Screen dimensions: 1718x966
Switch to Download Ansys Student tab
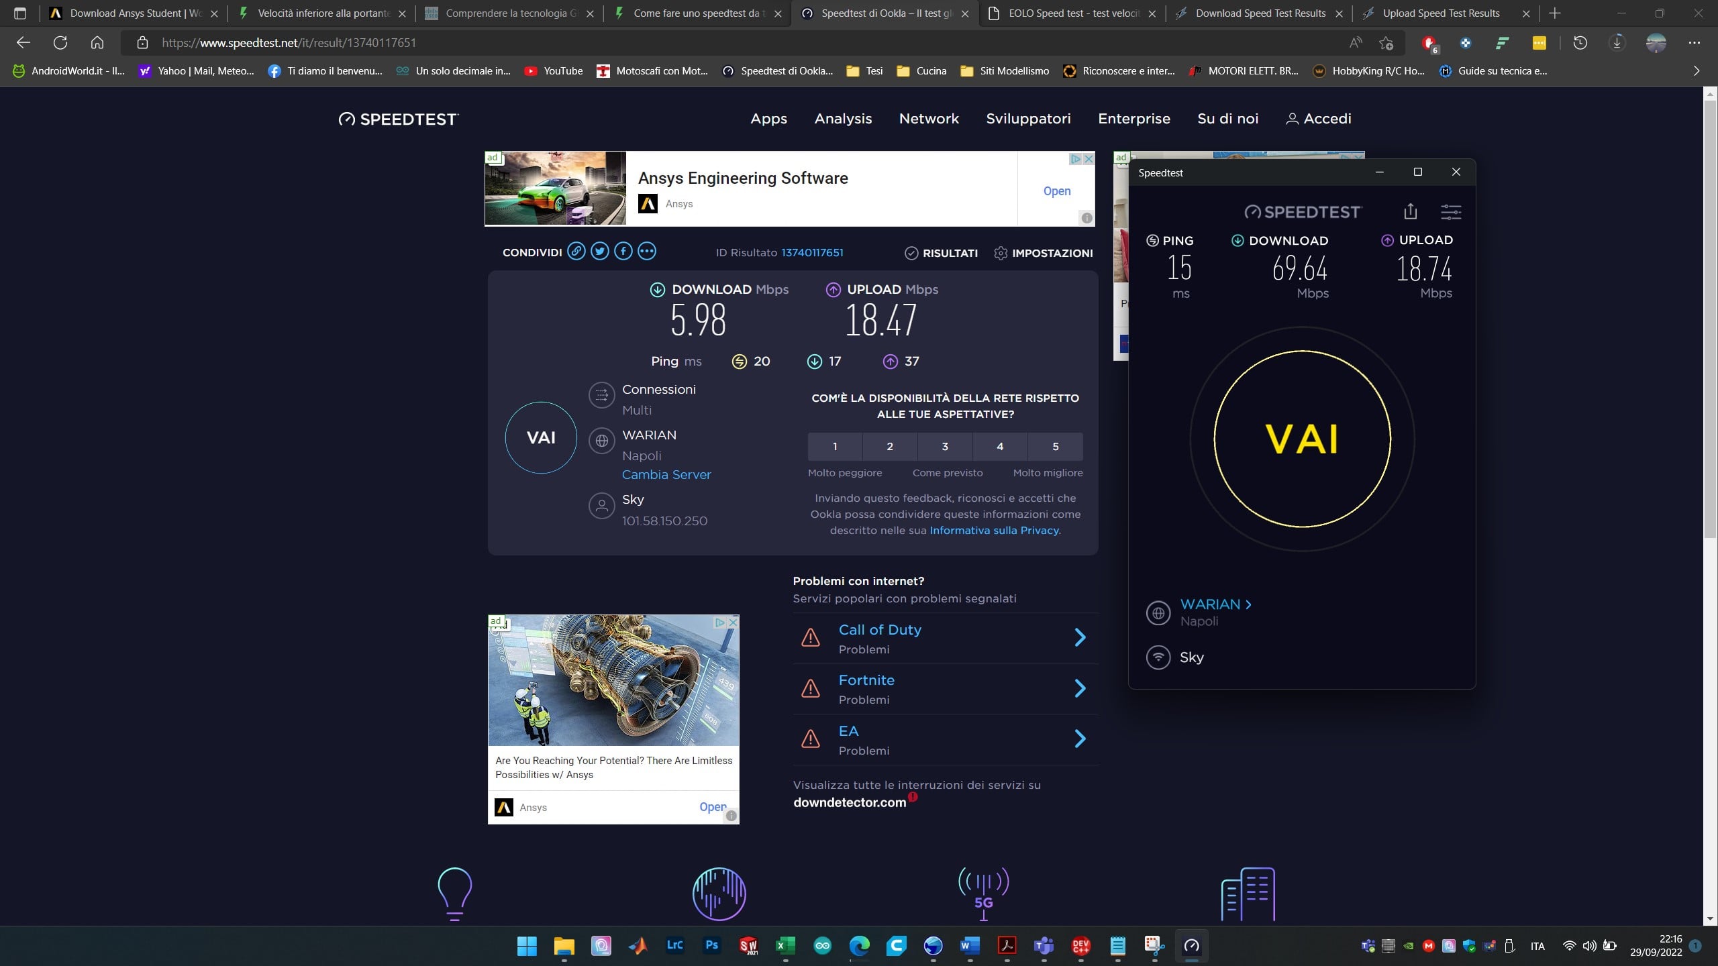[x=134, y=13]
